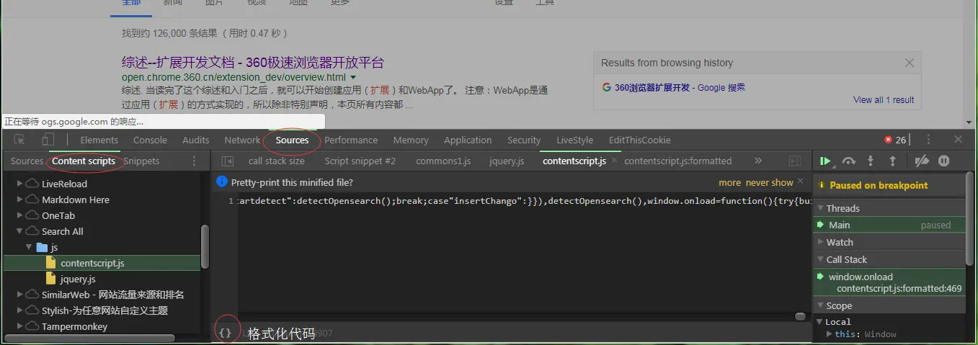Close the contentscript.js editor tab
978x345 pixels.
613,161
